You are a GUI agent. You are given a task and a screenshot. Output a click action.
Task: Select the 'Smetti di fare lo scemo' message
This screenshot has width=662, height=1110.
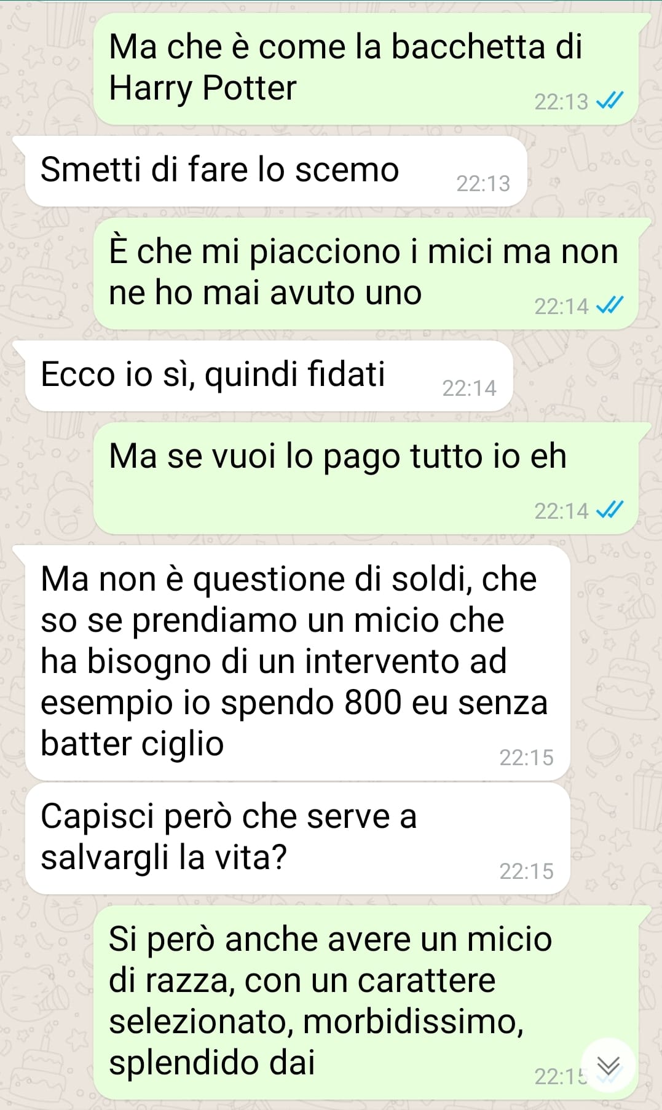tap(276, 171)
